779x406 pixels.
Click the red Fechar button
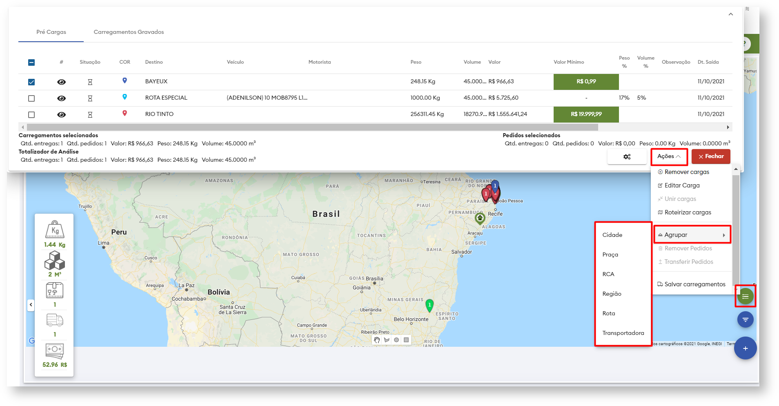[711, 156]
